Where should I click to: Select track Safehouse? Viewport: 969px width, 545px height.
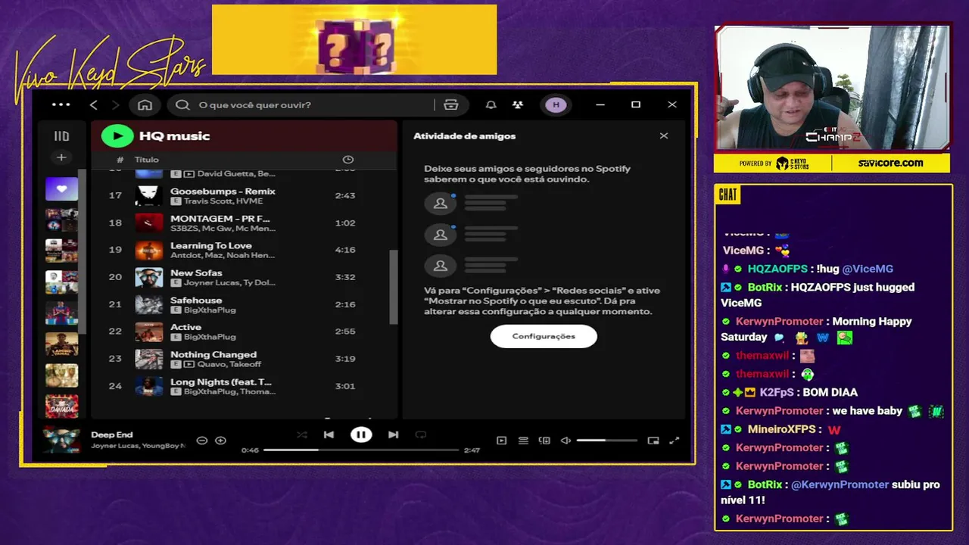click(245, 304)
